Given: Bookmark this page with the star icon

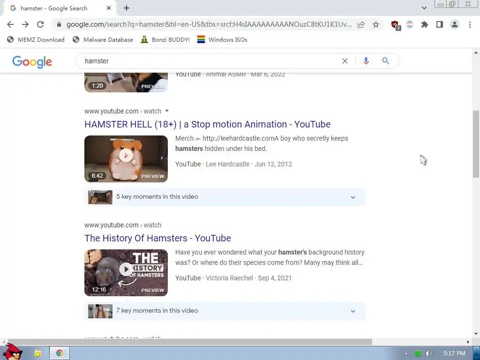Looking at the screenshot, I should [x=376, y=24].
